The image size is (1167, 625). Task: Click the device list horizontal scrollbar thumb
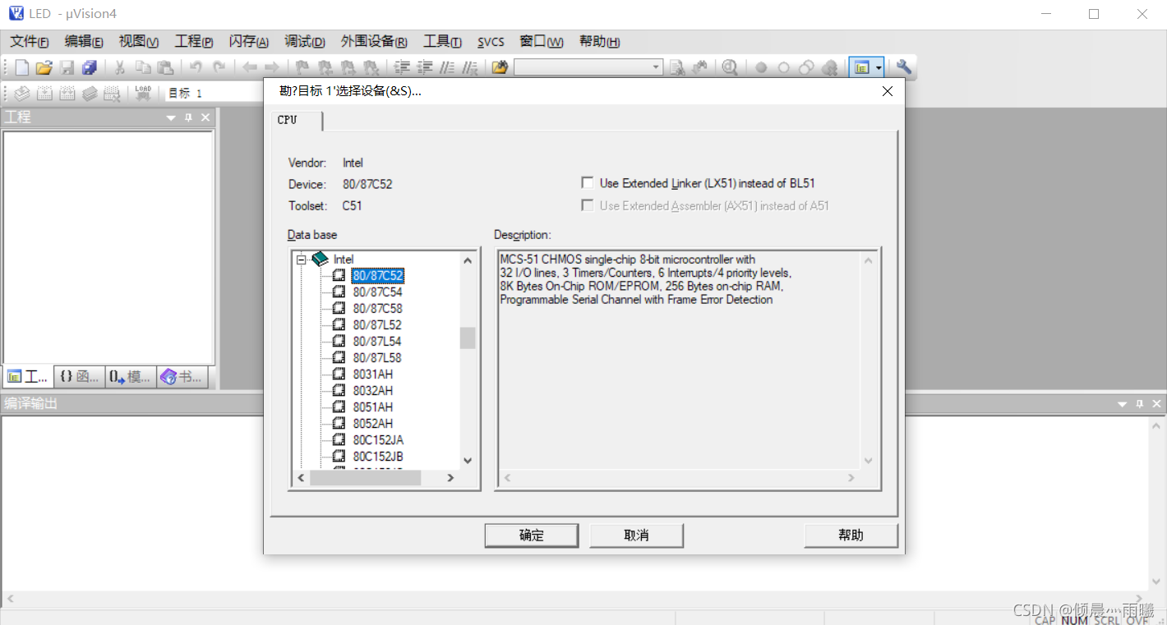(x=365, y=478)
